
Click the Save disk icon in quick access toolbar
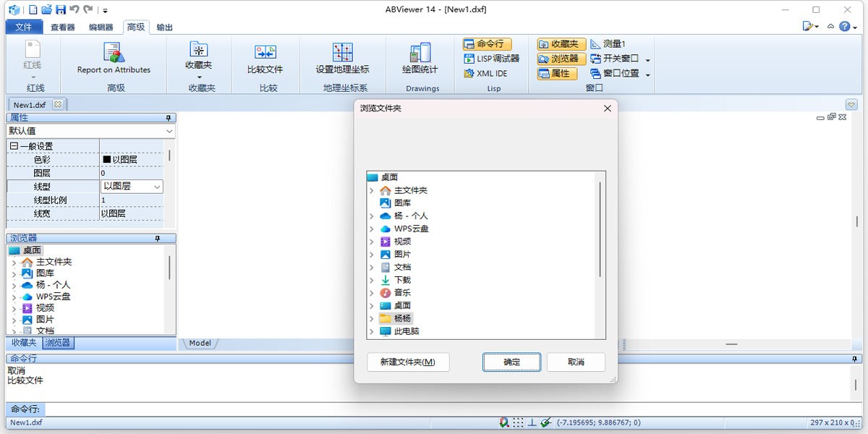point(61,10)
